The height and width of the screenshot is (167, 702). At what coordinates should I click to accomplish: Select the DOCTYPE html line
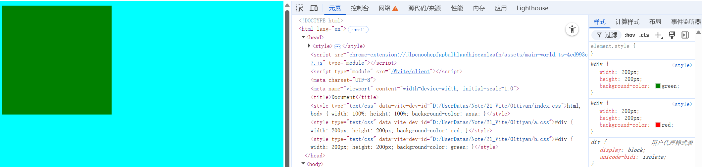tap(321, 20)
